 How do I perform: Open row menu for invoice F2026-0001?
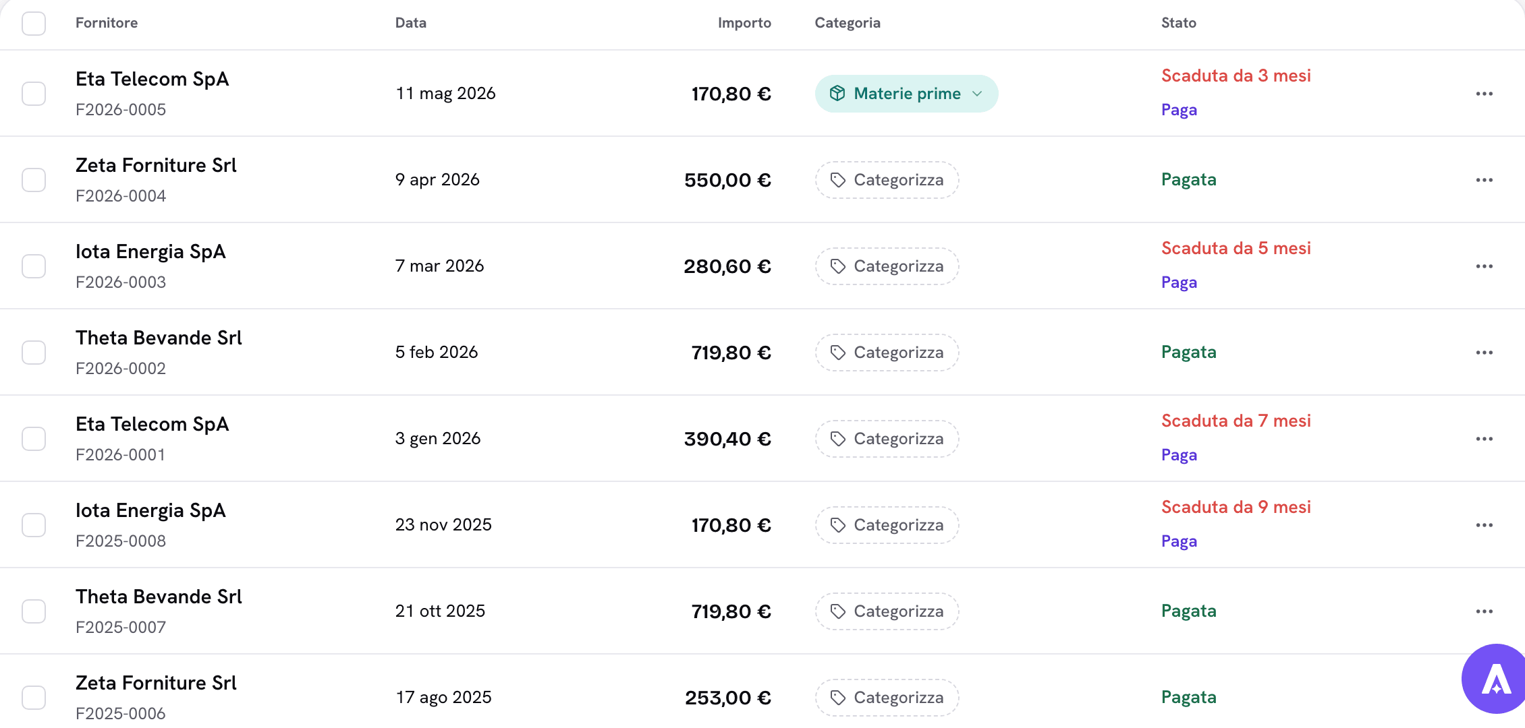[x=1484, y=439]
